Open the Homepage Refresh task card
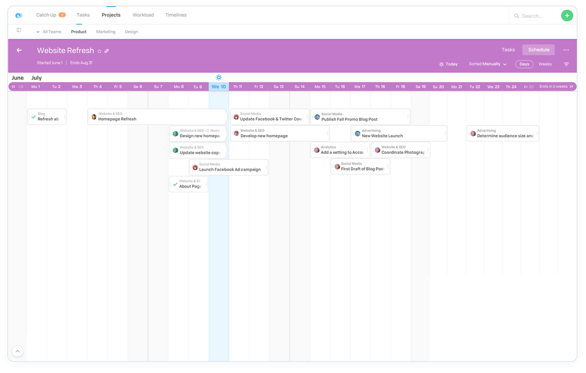This screenshot has width=586, height=373. click(x=157, y=117)
